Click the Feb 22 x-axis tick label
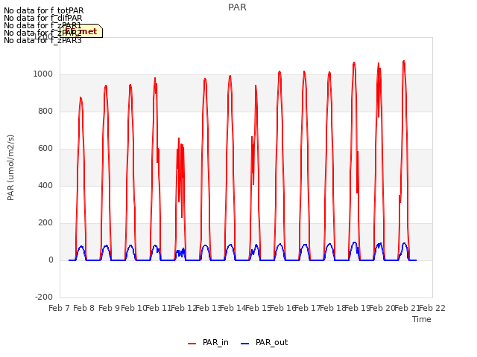The width and height of the screenshot is (477, 357). click(x=432, y=308)
